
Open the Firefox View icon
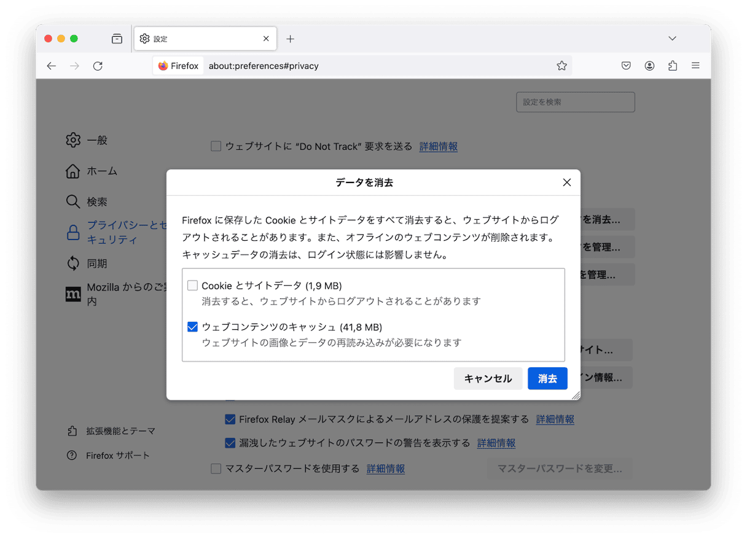(117, 39)
